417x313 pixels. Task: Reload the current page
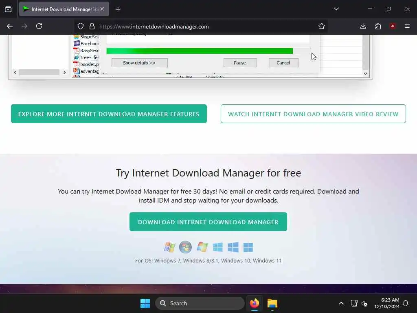[x=39, y=26]
